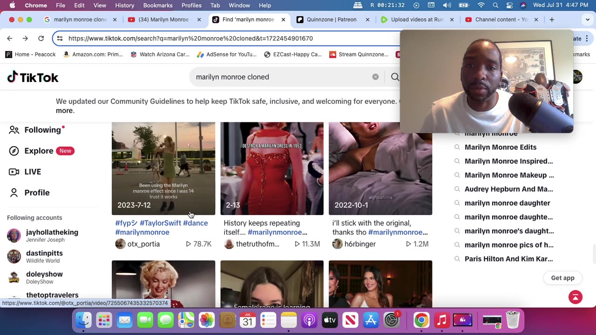Open Apple TV from the Dock

[x=330, y=320]
